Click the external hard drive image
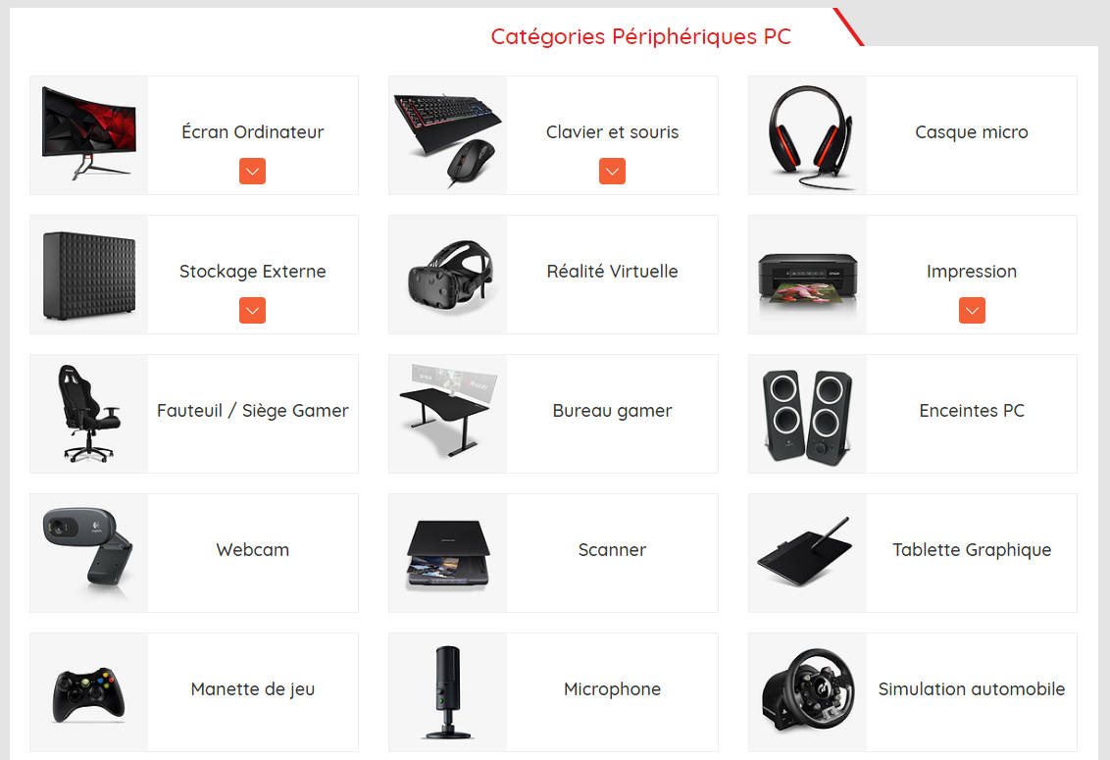The image size is (1110, 760). pos(89,275)
